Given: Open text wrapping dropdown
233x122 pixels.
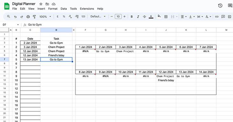Looking at the screenshot, I should point(200,17).
